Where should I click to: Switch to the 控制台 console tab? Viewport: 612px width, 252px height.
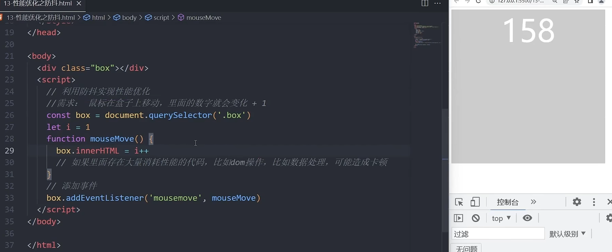coord(508,202)
